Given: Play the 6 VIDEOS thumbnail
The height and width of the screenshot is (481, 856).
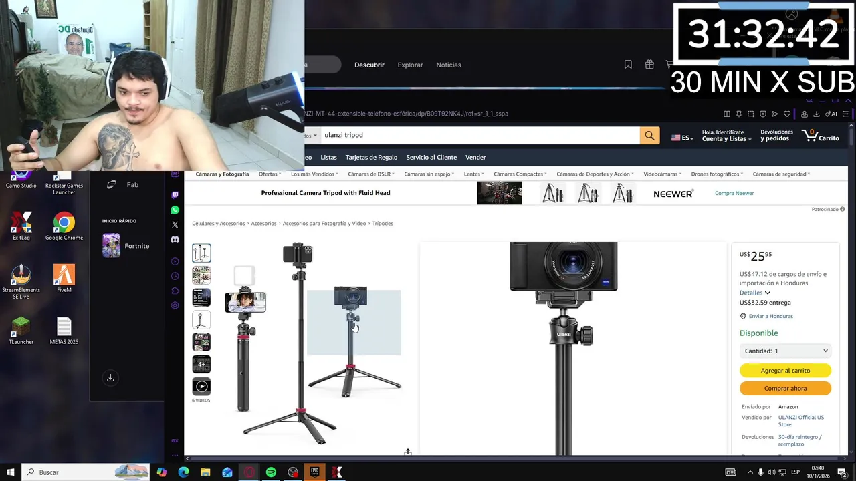Looking at the screenshot, I should (x=201, y=386).
